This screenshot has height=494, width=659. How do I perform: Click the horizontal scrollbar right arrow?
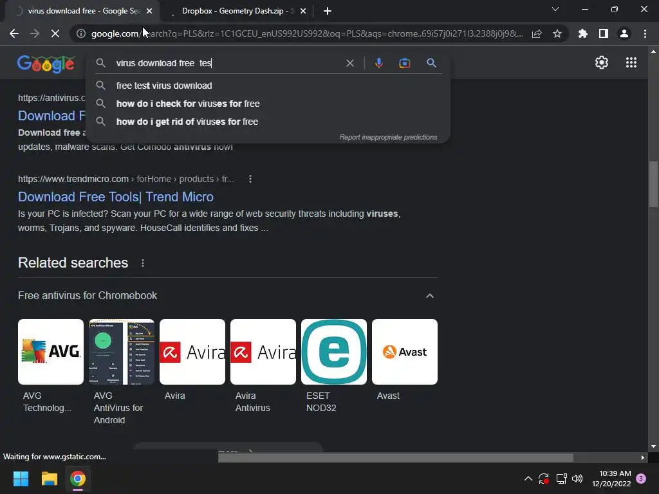coord(642,457)
